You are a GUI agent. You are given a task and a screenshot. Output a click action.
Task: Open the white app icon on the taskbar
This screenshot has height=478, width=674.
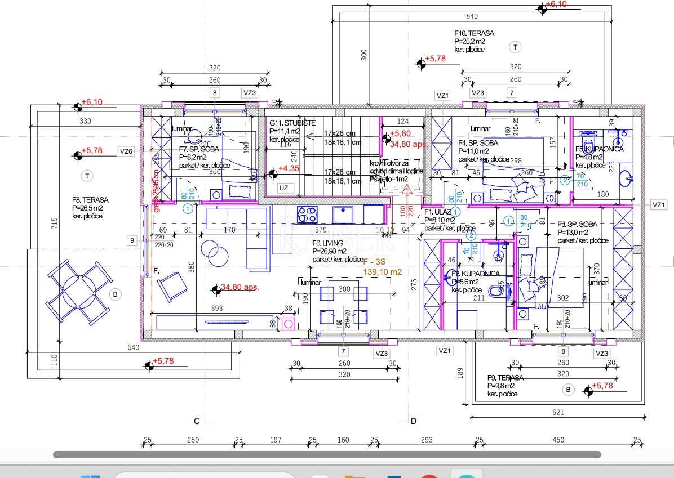[x=320, y=476]
